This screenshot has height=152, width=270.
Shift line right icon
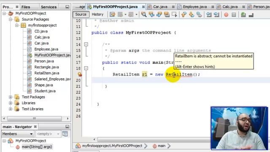pos(216,14)
